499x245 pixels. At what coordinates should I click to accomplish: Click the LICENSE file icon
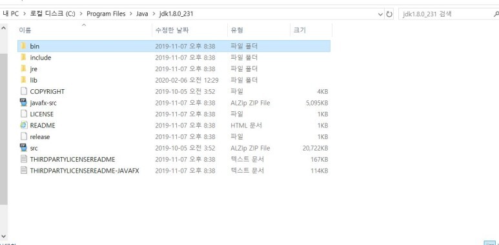coord(23,114)
